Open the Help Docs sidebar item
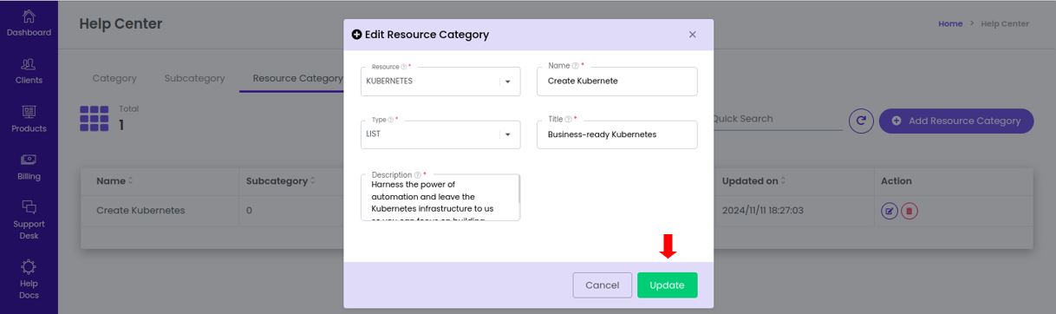Viewport: 1056px width, 314px height. pyautogui.click(x=29, y=279)
